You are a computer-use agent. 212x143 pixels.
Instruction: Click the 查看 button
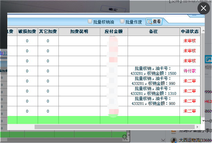click(154, 21)
